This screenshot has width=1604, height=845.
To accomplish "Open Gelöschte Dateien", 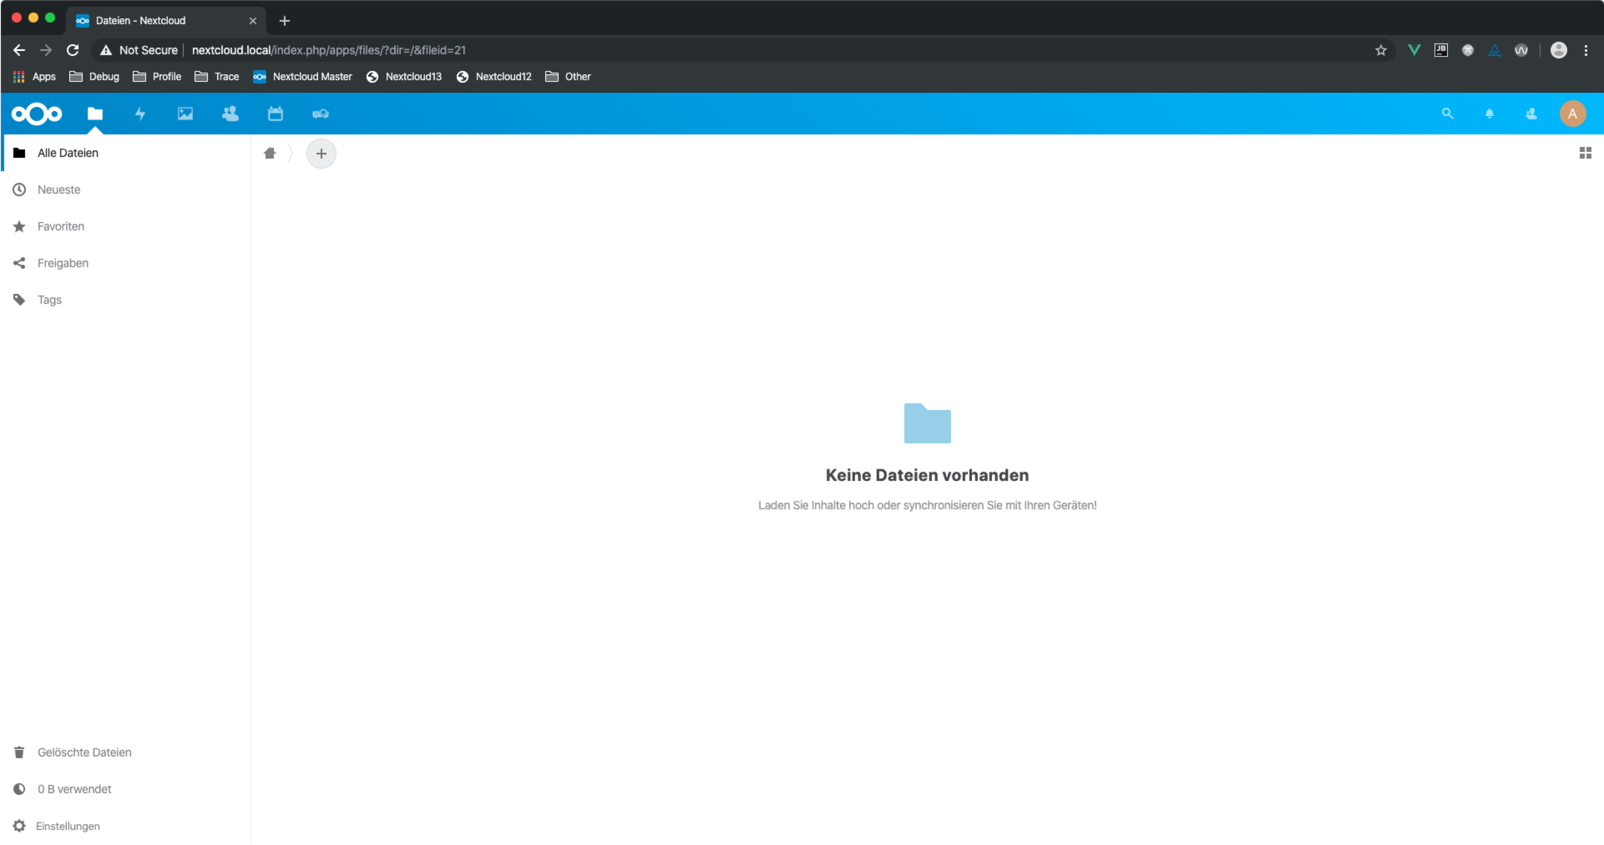I will pos(84,751).
